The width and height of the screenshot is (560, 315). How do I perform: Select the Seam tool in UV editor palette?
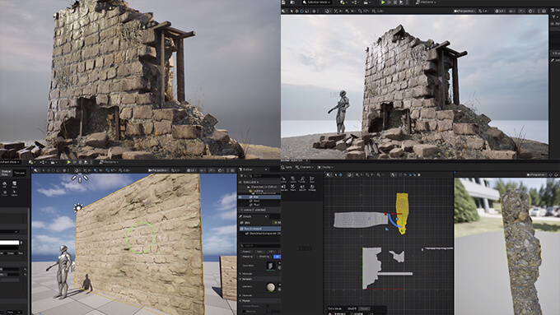(293, 188)
